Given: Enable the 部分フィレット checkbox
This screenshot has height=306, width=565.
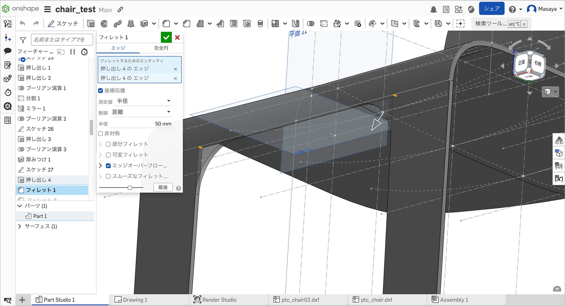Looking at the screenshot, I should click(x=108, y=144).
